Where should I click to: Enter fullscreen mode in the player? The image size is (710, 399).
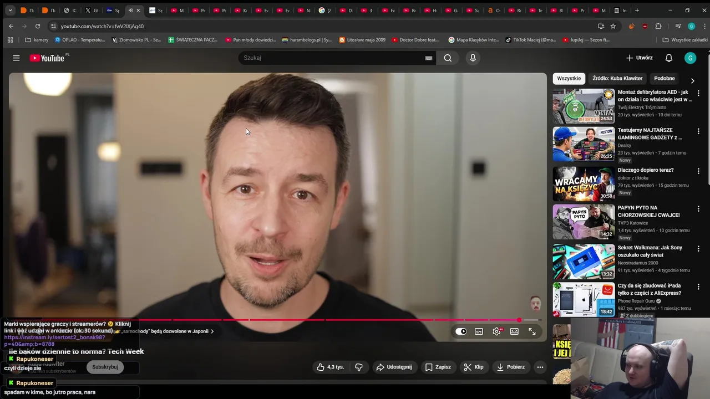[x=532, y=331]
